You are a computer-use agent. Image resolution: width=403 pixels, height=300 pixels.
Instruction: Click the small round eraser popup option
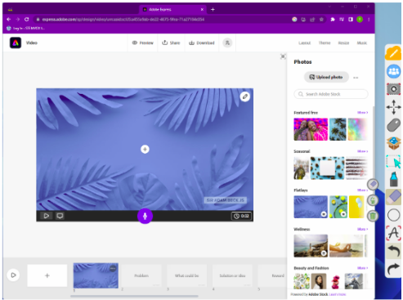coord(373,185)
